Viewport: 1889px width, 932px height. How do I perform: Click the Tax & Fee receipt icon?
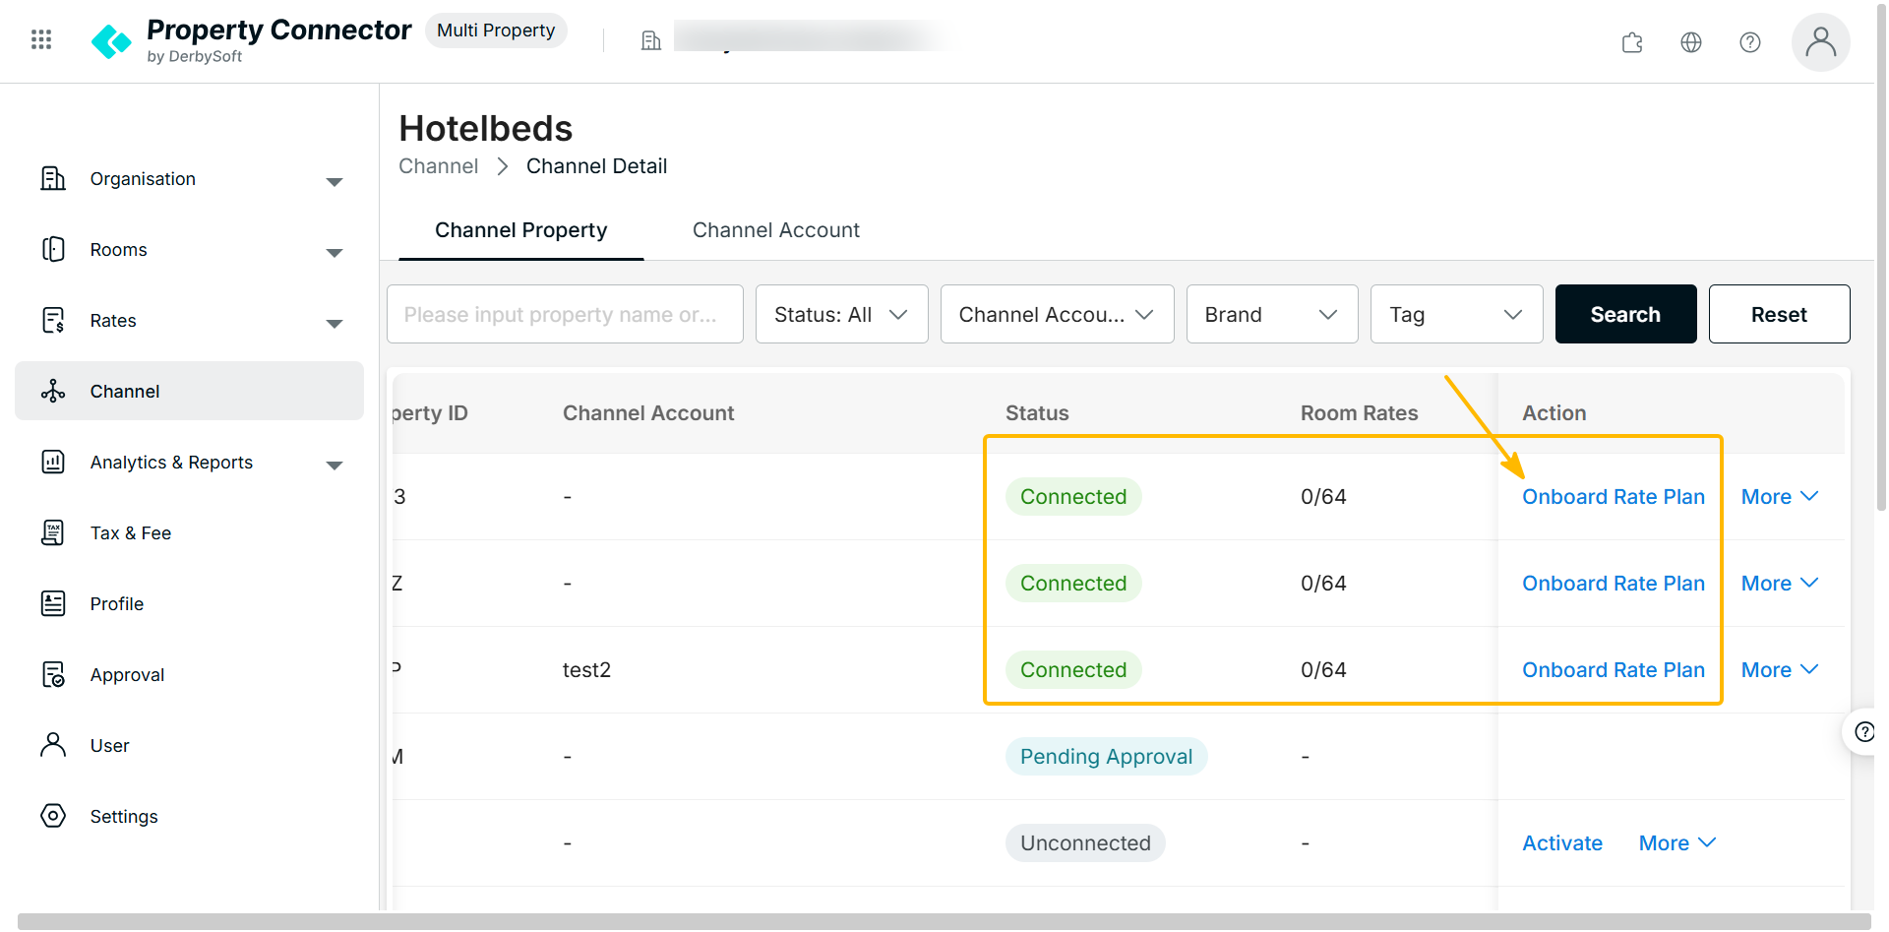[53, 532]
